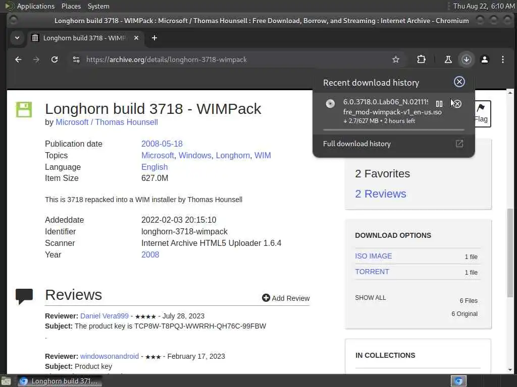Click the IN COLLECTIONS heading
The height and width of the screenshot is (387, 517).
pos(385,355)
